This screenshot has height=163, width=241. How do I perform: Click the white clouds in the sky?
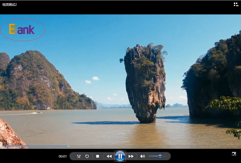click(x=95, y=78)
